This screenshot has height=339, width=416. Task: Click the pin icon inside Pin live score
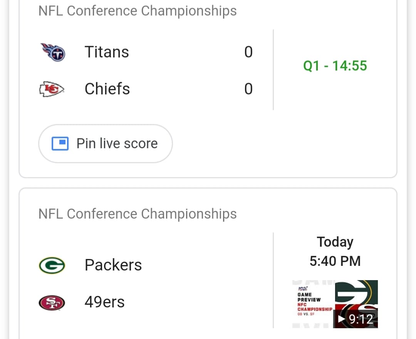[x=60, y=144]
